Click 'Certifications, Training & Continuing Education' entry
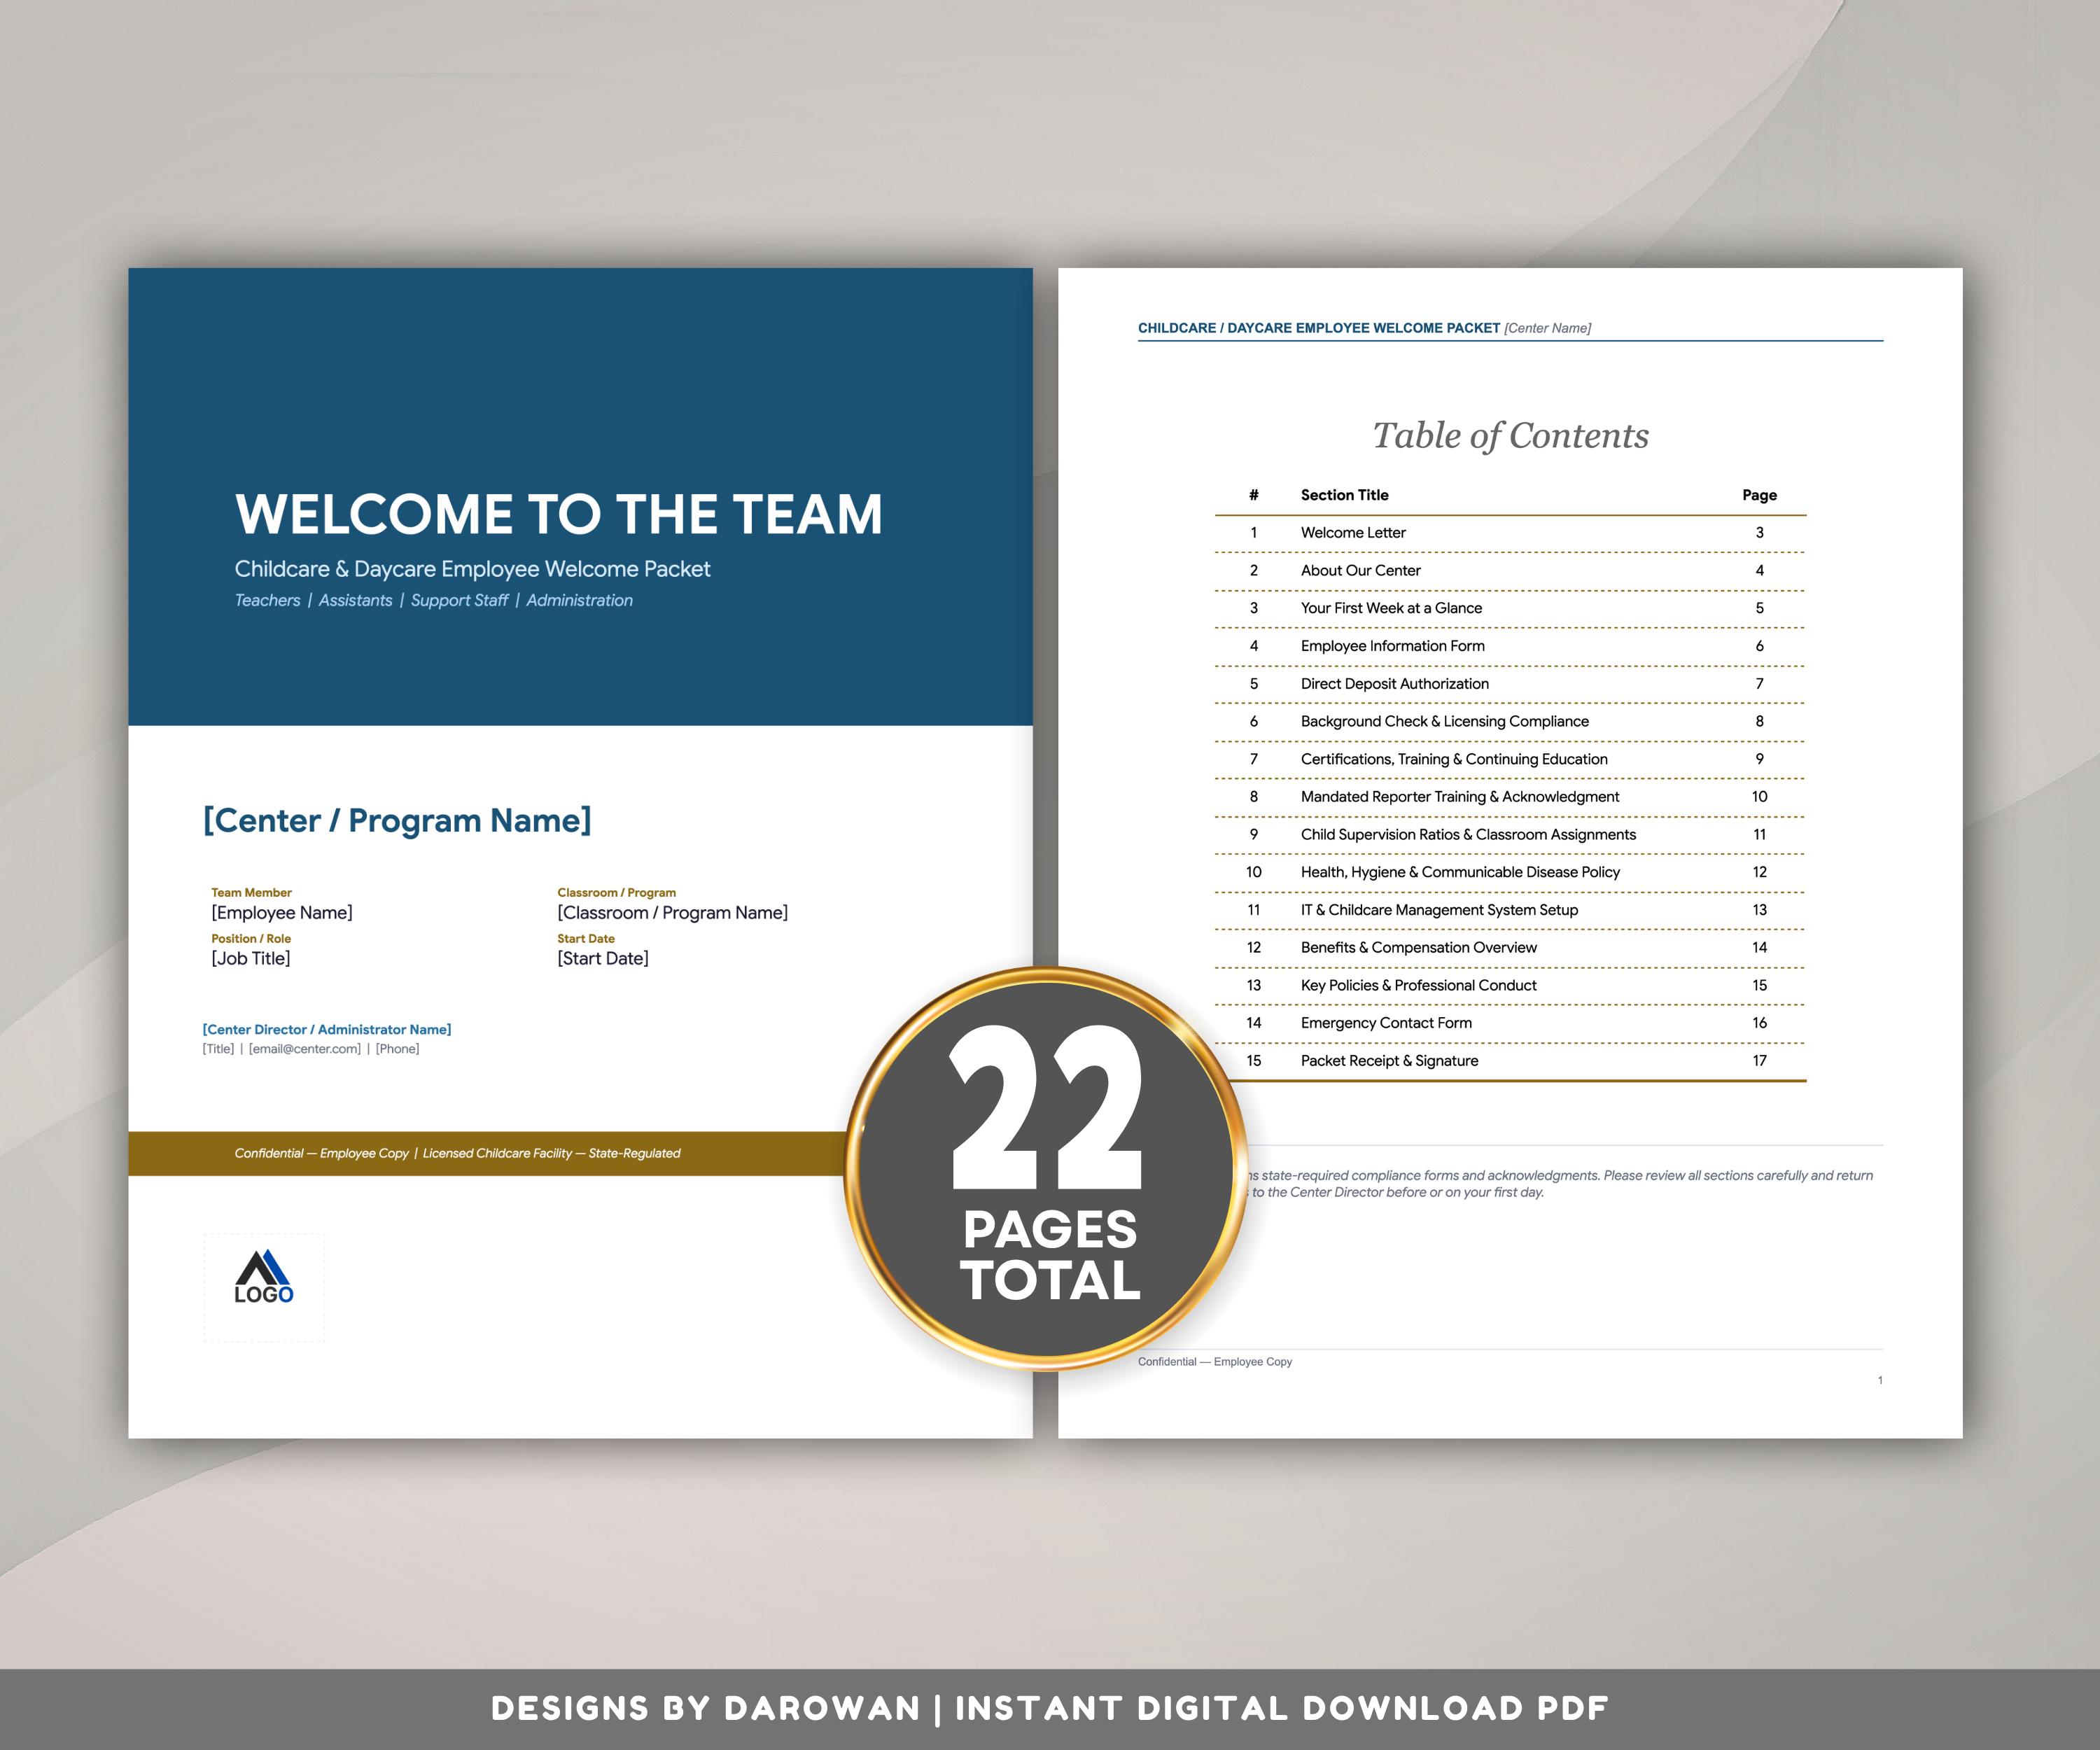 tap(1454, 759)
